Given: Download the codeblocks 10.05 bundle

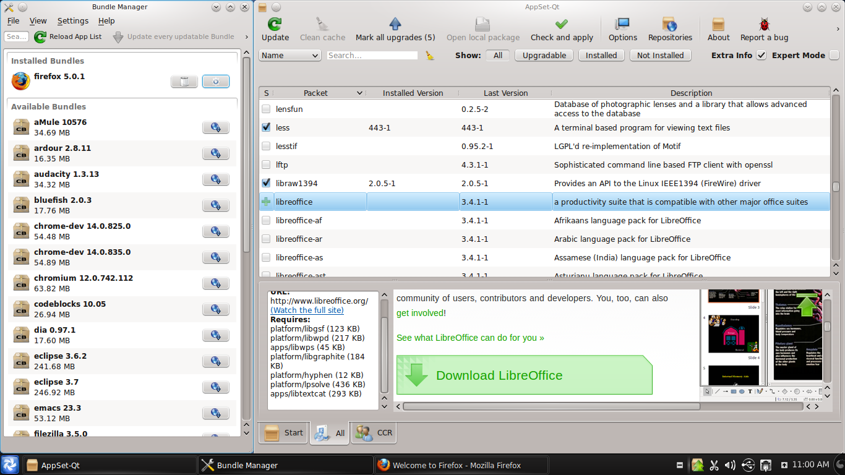Looking at the screenshot, I should 216,309.
